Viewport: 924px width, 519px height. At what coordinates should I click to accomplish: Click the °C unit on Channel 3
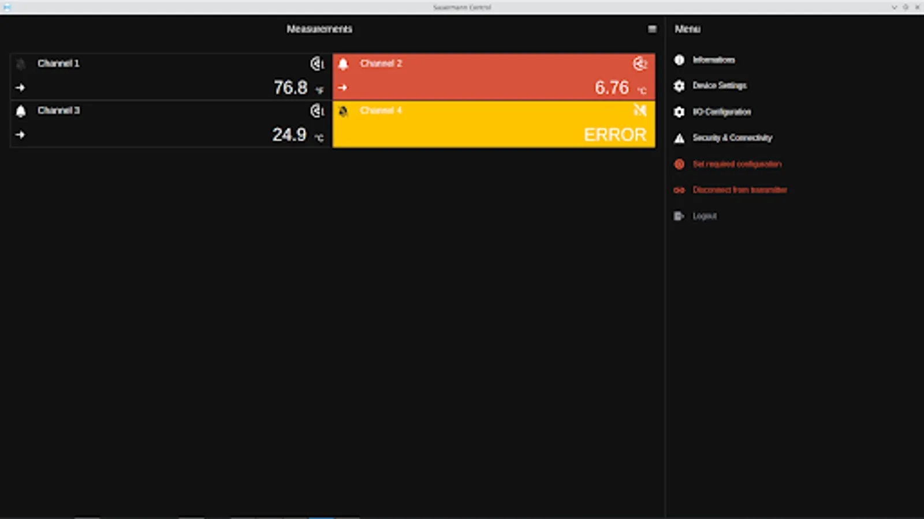(319, 137)
